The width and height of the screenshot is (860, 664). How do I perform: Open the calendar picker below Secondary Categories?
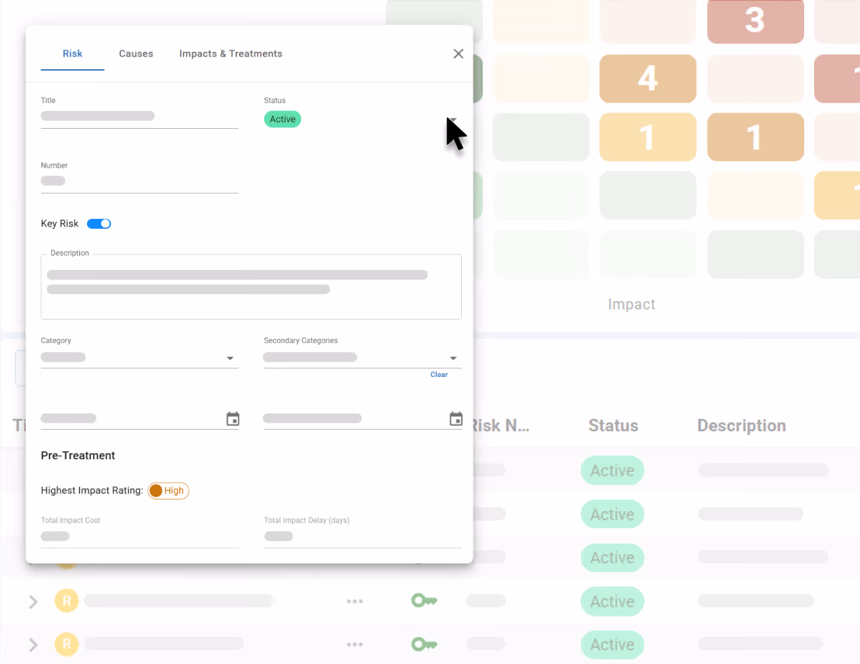tap(456, 419)
